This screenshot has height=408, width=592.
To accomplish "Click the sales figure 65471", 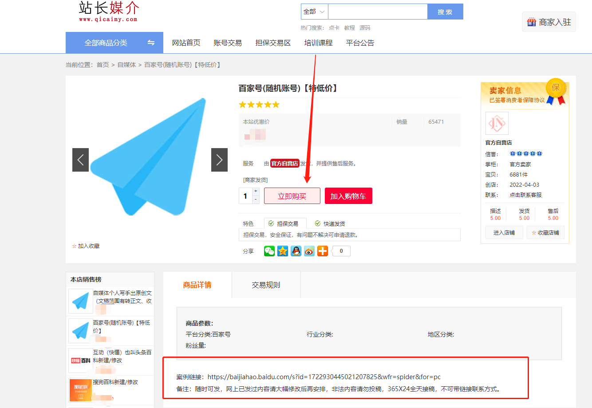I will [x=436, y=122].
